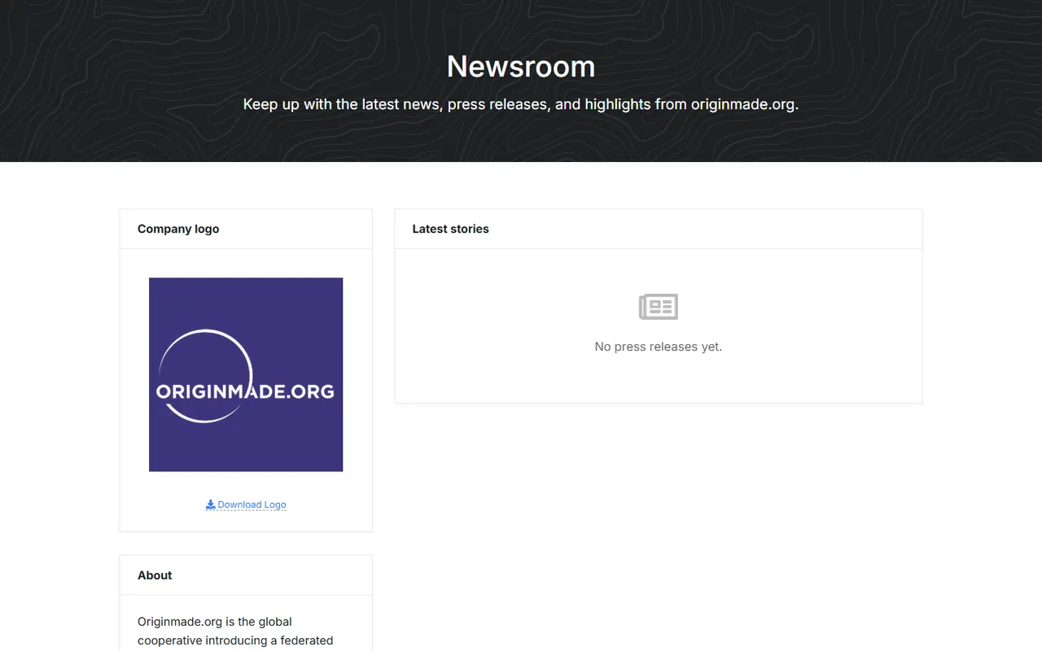Click the newspaper icon above No press releases
1042x651 pixels.
(659, 307)
